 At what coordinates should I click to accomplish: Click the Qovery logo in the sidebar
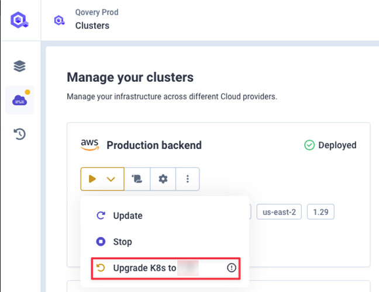(x=19, y=20)
